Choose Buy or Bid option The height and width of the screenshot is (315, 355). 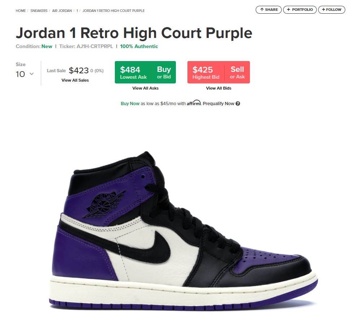pyautogui.click(x=164, y=72)
